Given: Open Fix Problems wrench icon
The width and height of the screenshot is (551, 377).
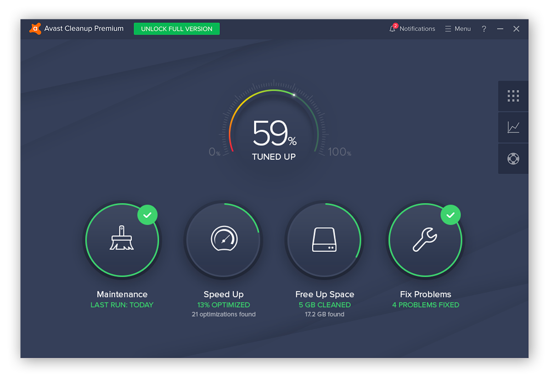Looking at the screenshot, I should pyautogui.click(x=425, y=240).
